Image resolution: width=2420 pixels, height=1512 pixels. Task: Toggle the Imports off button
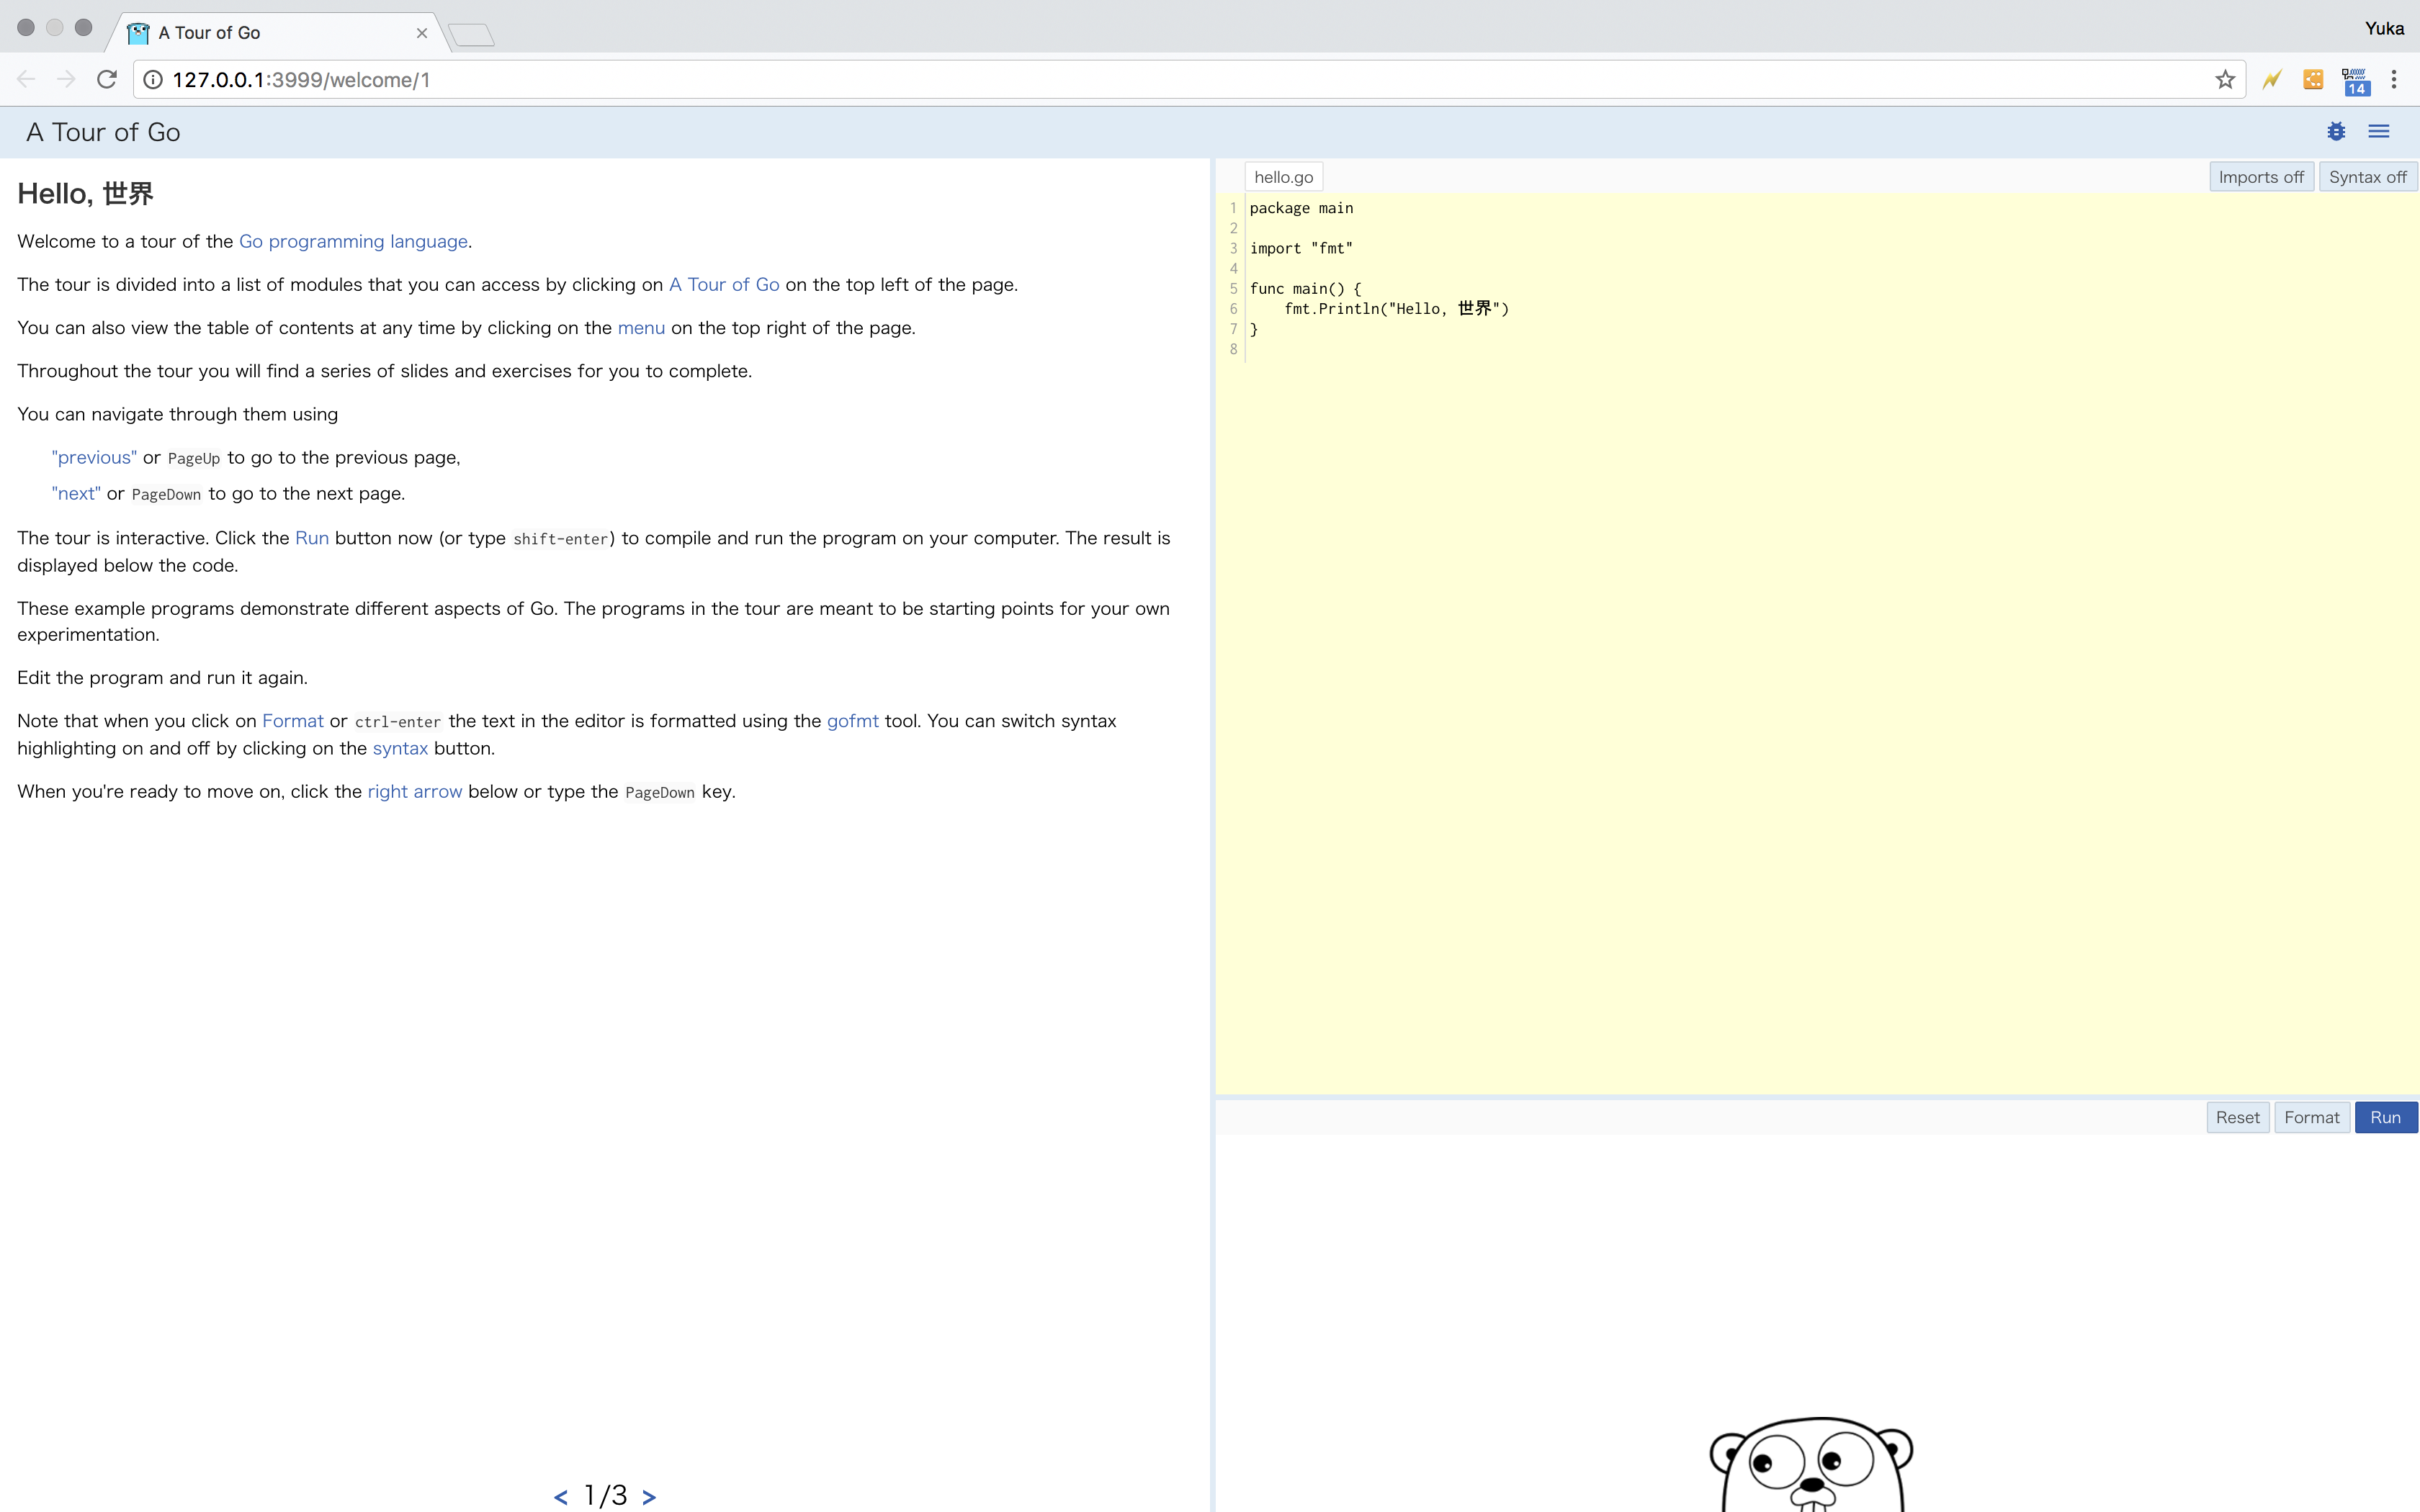point(2261,177)
